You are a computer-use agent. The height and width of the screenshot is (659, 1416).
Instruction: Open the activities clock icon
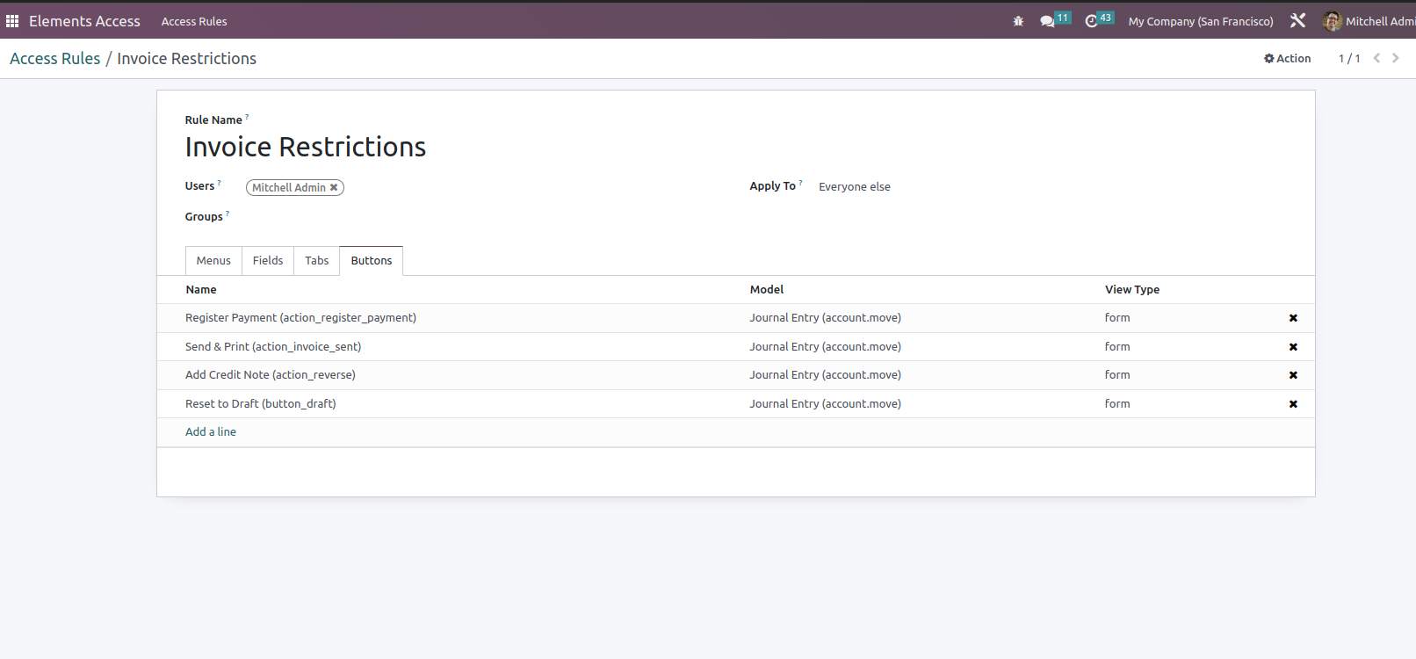(1092, 21)
